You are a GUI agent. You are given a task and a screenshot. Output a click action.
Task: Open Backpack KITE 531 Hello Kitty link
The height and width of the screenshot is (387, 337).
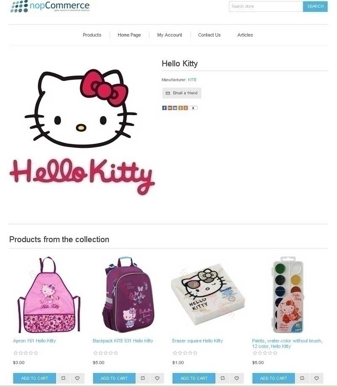[123, 341]
